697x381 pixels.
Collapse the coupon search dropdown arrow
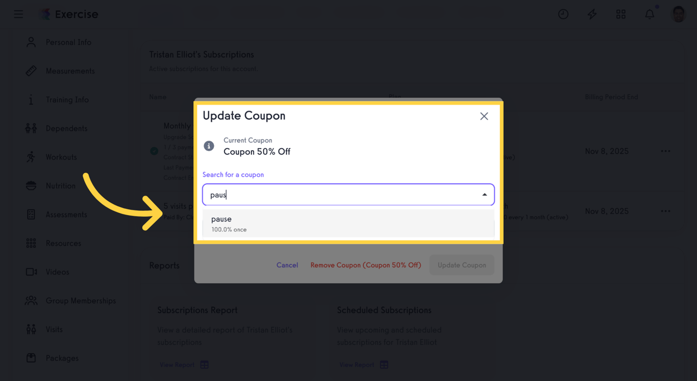pyautogui.click(x=484, y=195)
